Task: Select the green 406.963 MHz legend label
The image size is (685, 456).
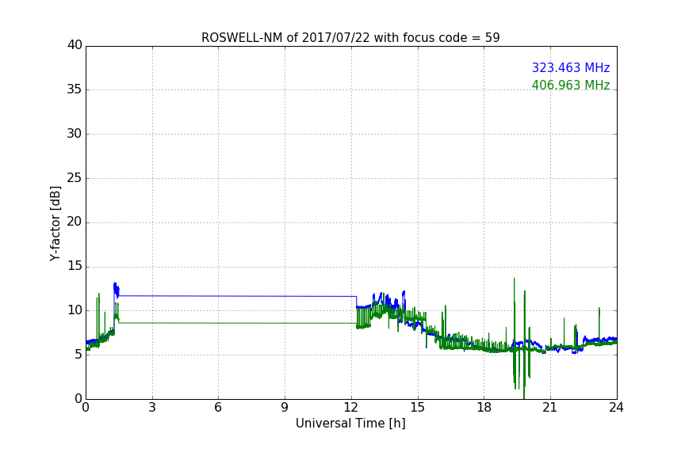Action: pos(571,85)
